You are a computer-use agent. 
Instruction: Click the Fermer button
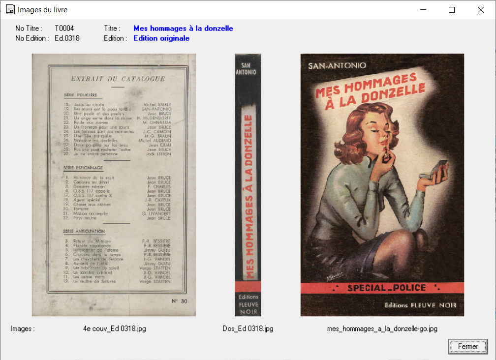(x=468, y=346)
